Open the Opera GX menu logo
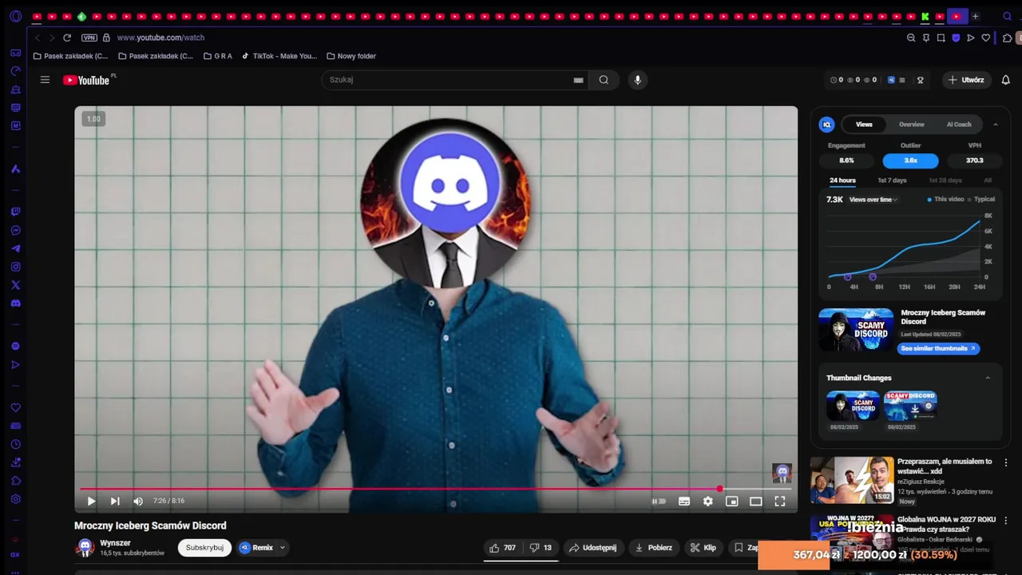This screenshot has height=575, width=1022. [15, 16]
